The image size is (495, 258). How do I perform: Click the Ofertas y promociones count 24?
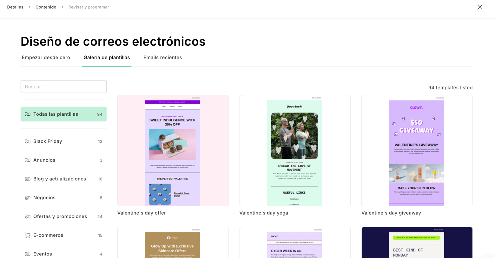tap(100, 216)
